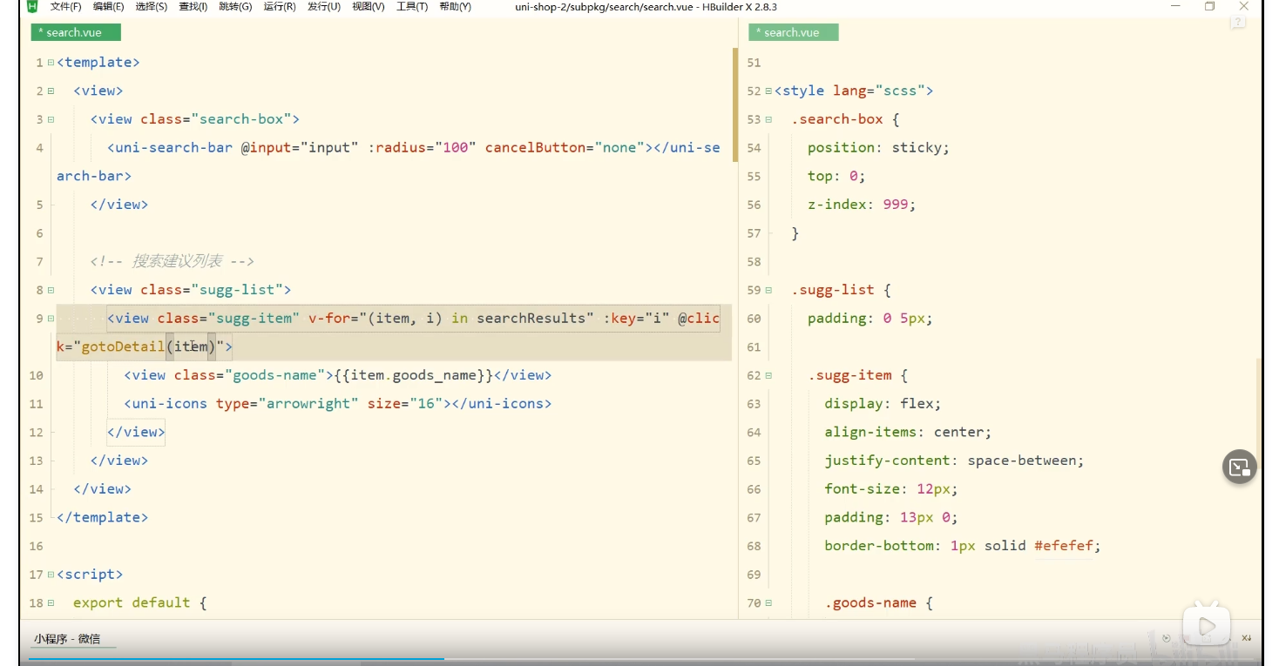1279x666 pixels.
Task: Open the 视图(V) menu
Action: point(368,6)
